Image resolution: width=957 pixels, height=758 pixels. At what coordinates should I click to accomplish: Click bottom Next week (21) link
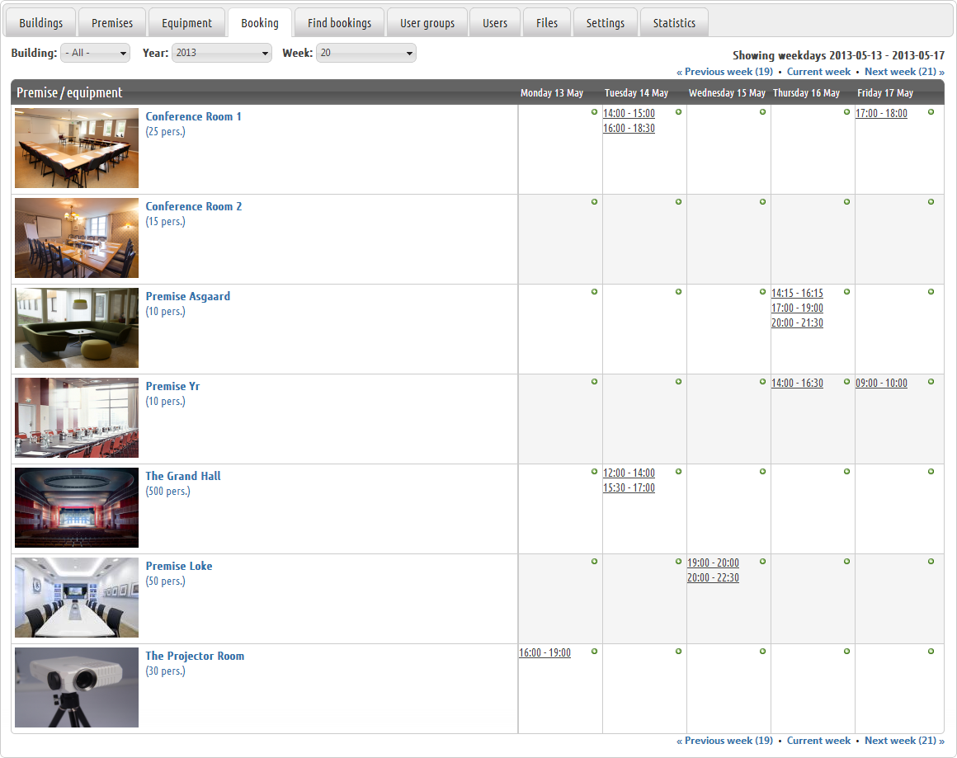tap(904, 741)
